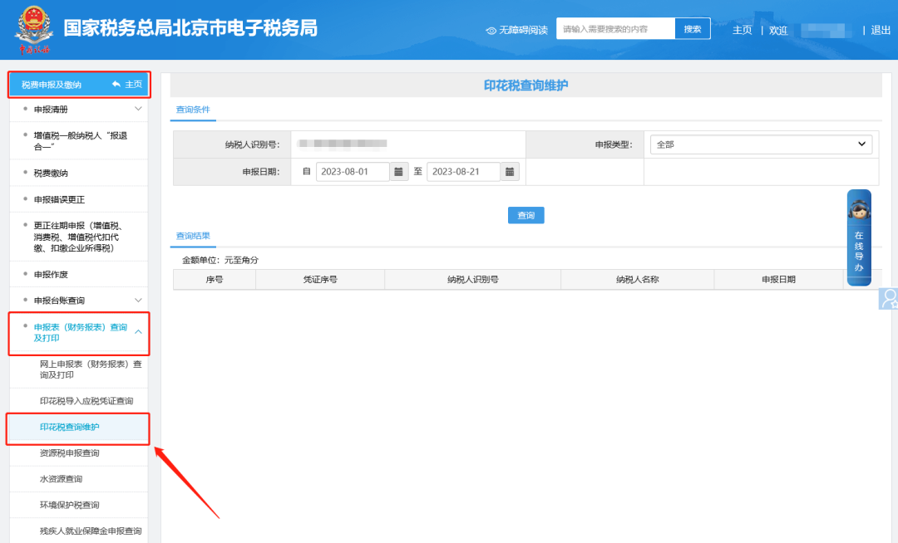The image size is (898, 543).
Task: Switch to the 查询结果 tab
Action: tap(193, 236)
